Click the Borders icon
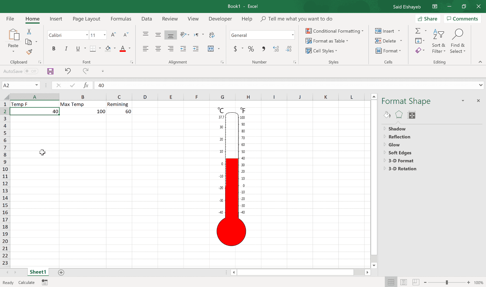Screen dimensions: 486x287 coord(93,48)
